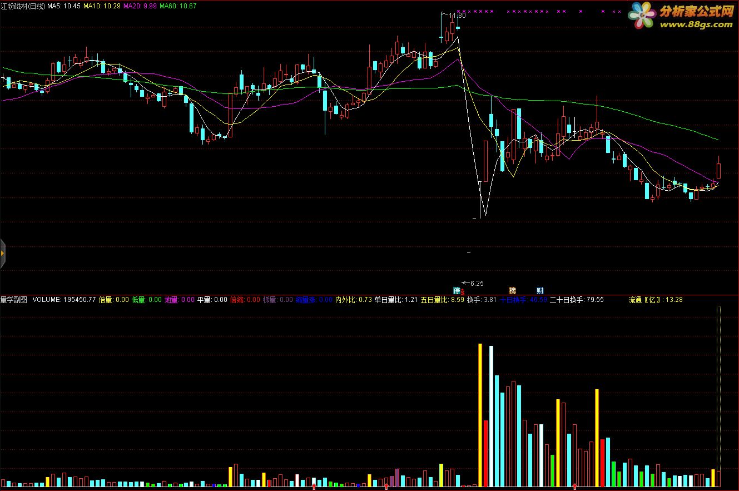Click the latest candlestick at chart right edge
The height and width of the screenshot is (491, 739).
(718, 167)
